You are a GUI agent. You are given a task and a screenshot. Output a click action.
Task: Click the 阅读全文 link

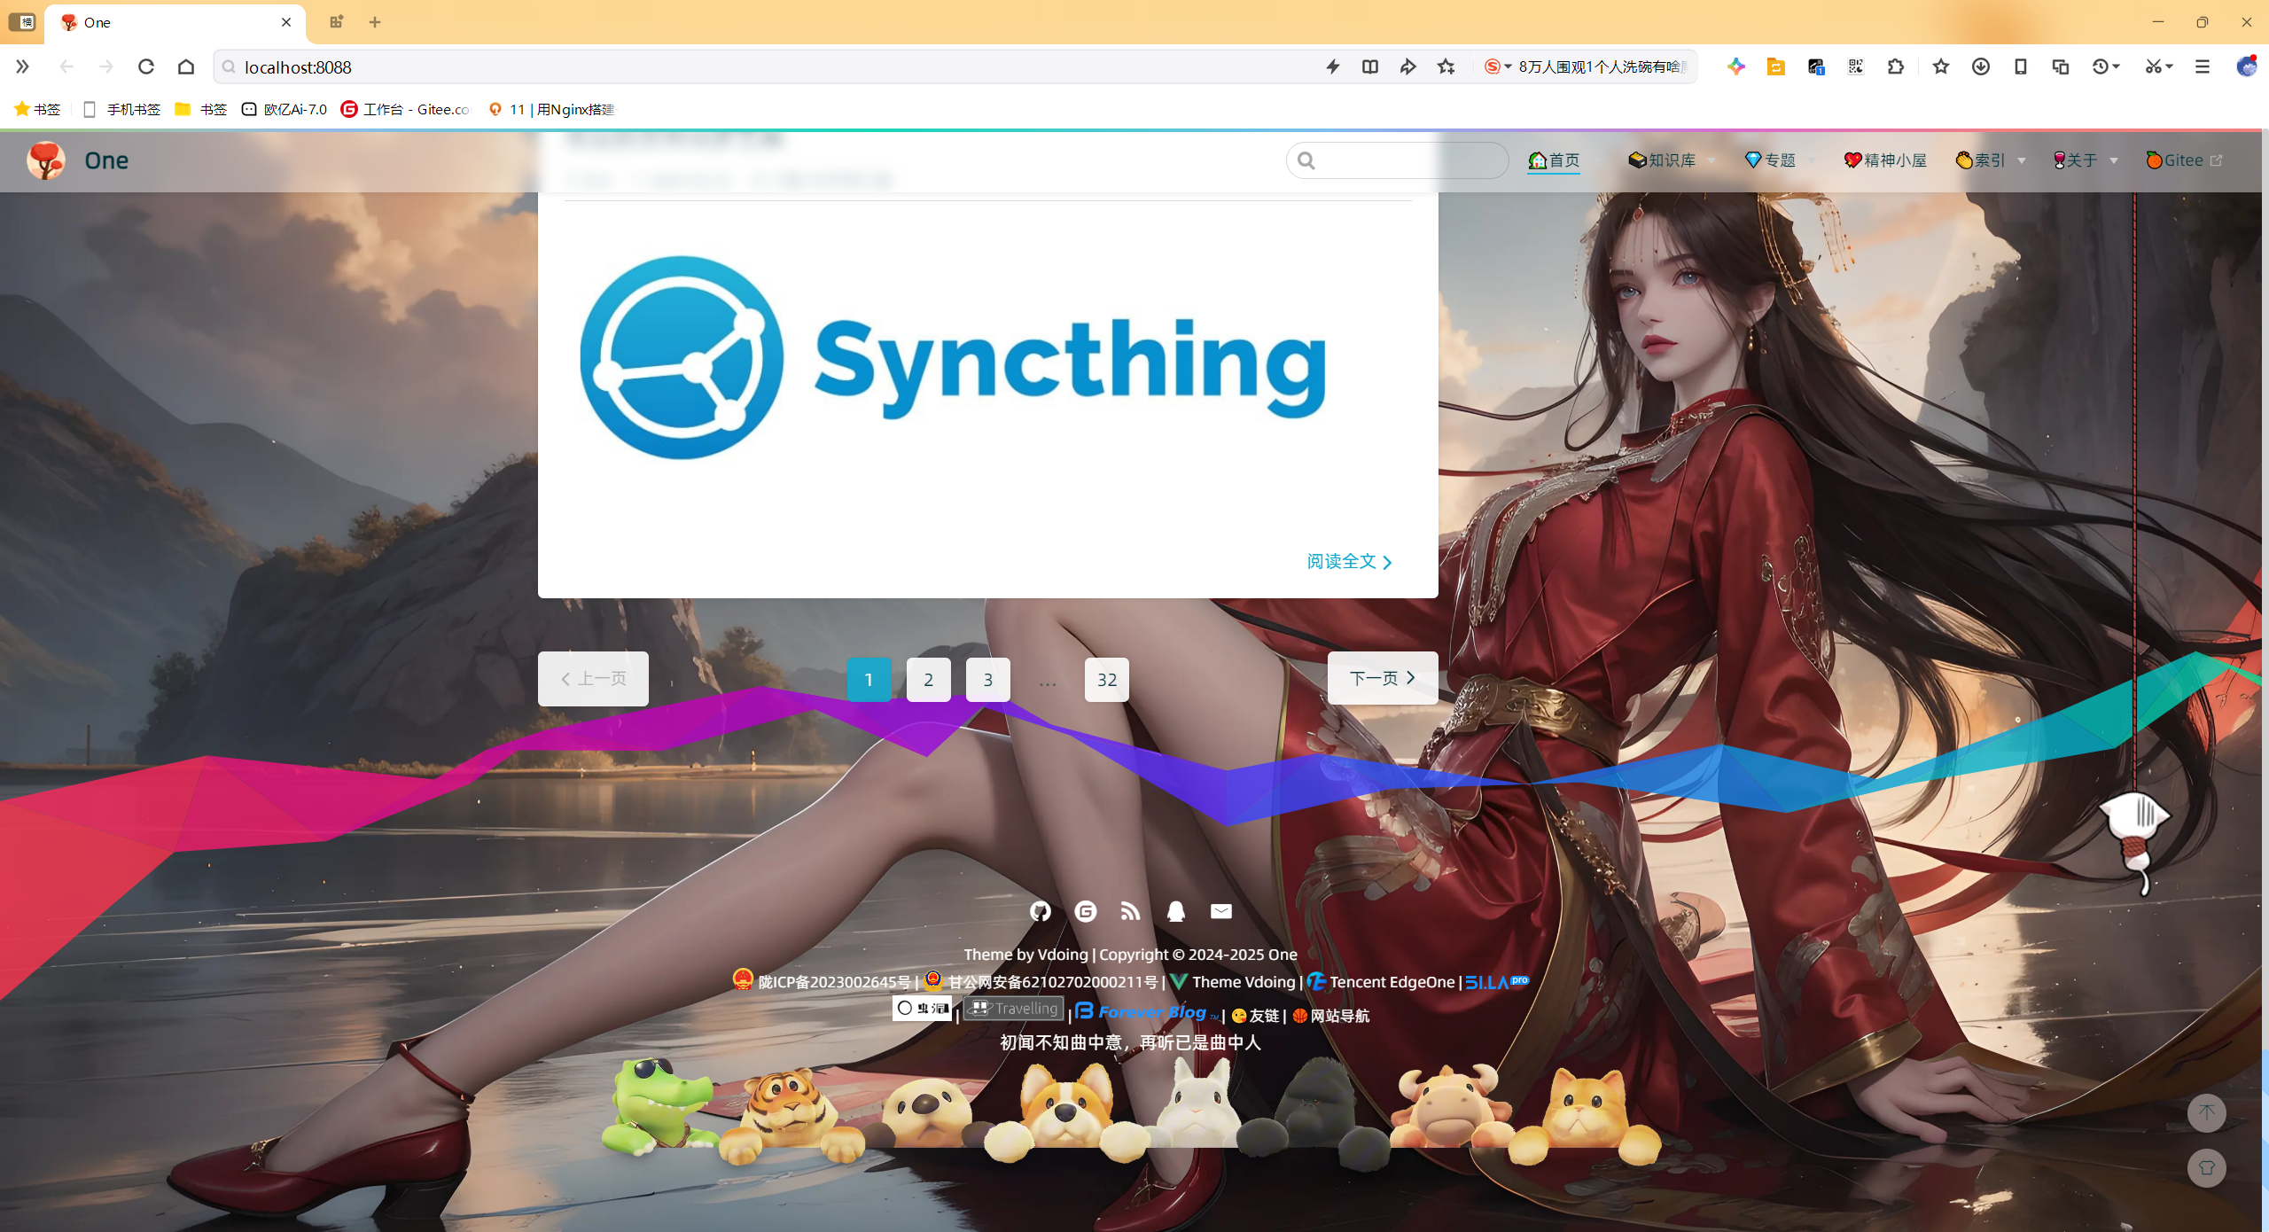[x=1350, y=561]
